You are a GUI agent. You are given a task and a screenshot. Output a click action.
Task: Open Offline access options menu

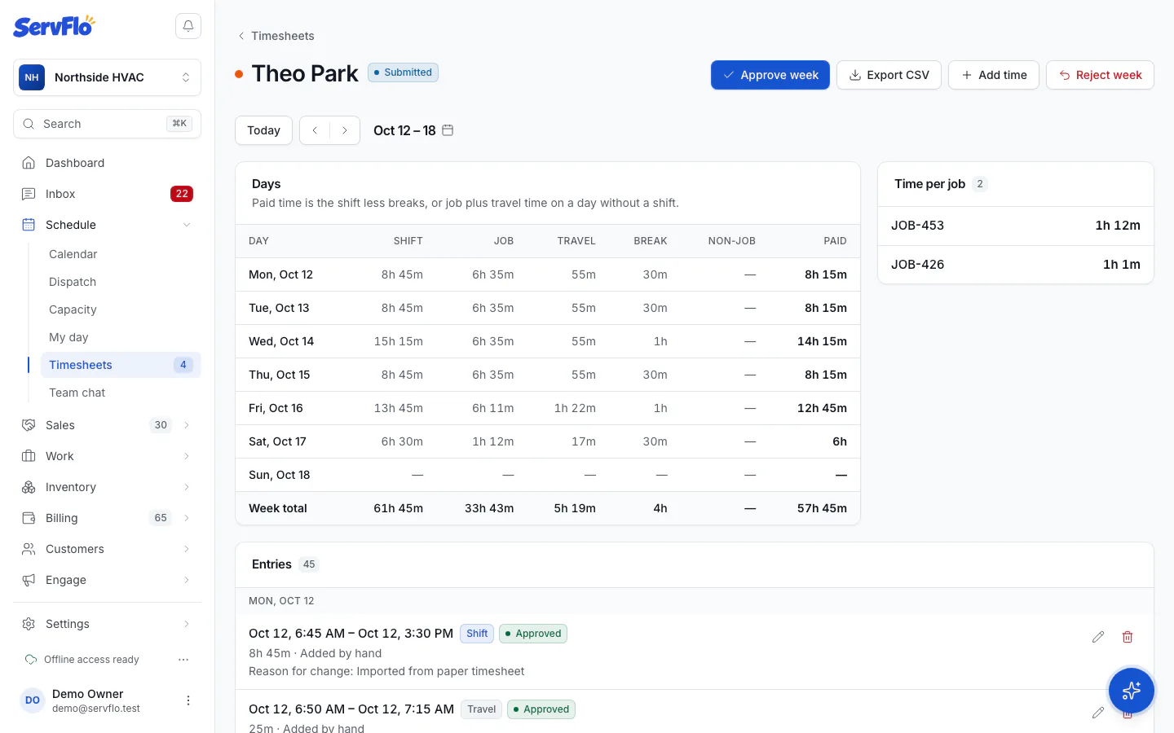[x=183, y=660]
